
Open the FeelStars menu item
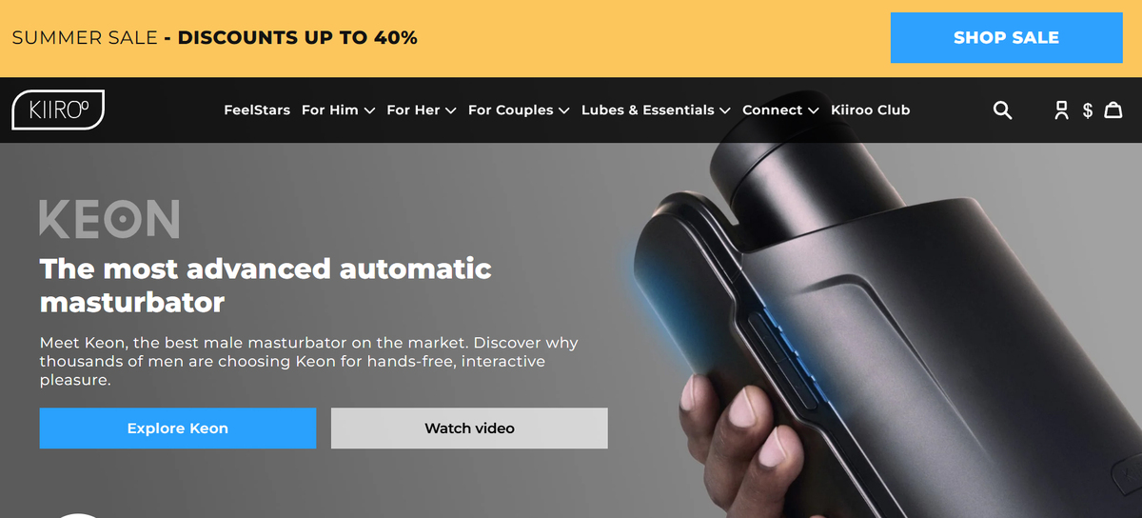point(257,110)
